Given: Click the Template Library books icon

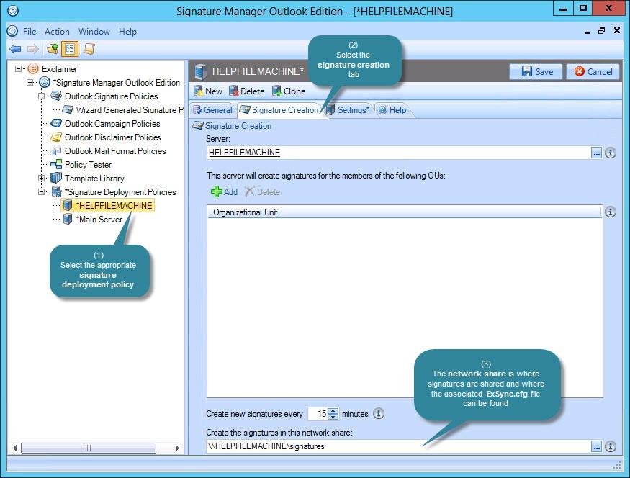Looking at the screenshot, I should pos(56,178).
